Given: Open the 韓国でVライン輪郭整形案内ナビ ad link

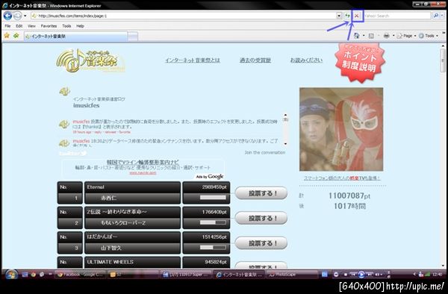Looking at the screenshot, I should pos(143,162).
